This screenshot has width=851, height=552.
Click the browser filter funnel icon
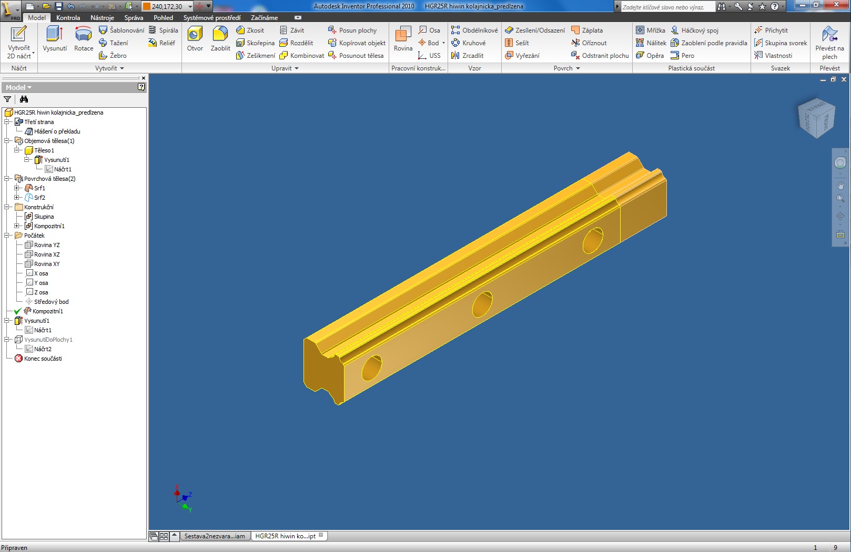pyautogui.click(x=7, y=99)
